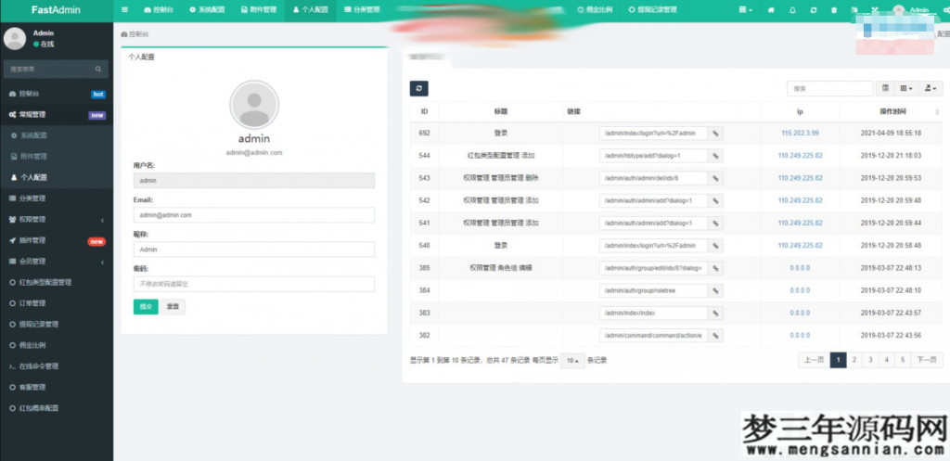Viewport: 950px width, 461px height.
Task: Open 订单管理 in the sidebar
Action: [x=57, y=303]
